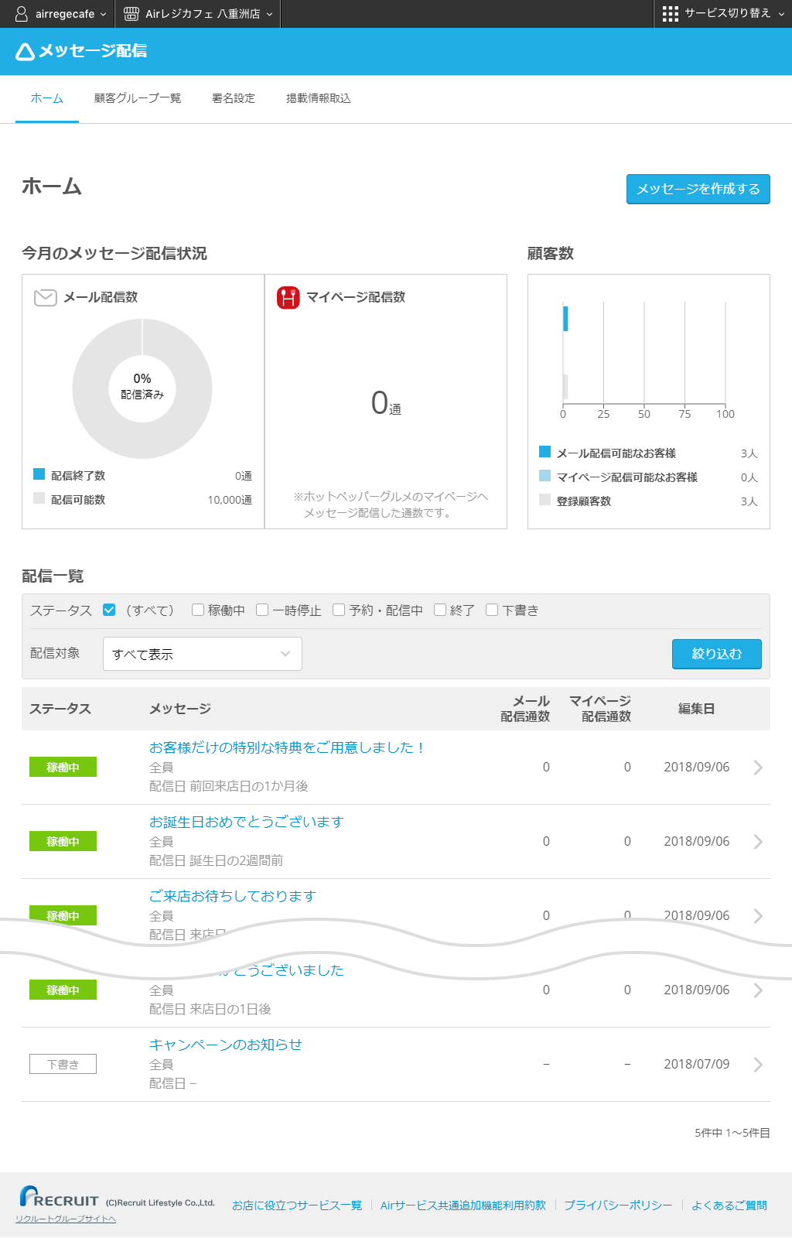Open message キャンペーンのお知らせ
The height and width of the screenshot is (1238, 792).
coord(226,1045)
